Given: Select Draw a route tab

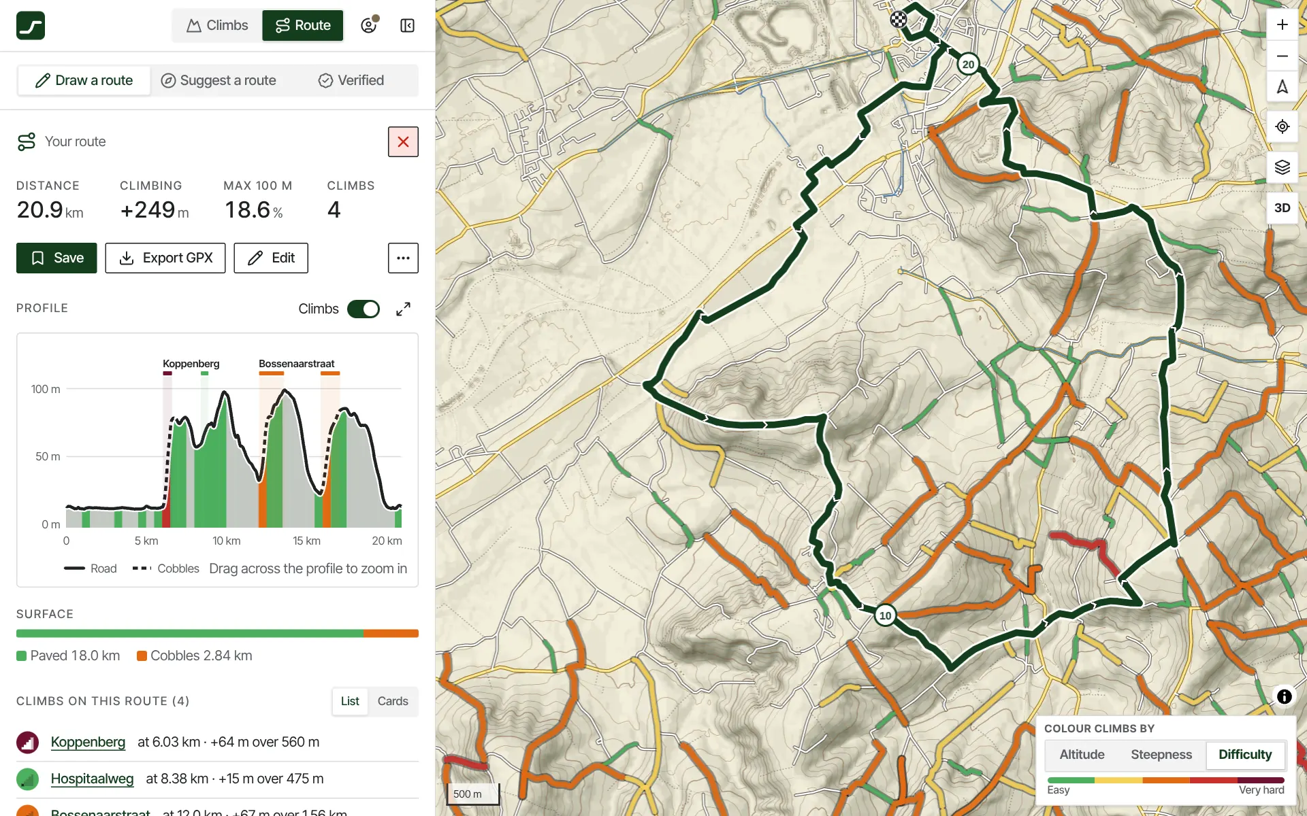Looking at the screenshot, I should [x=84, y=80].
